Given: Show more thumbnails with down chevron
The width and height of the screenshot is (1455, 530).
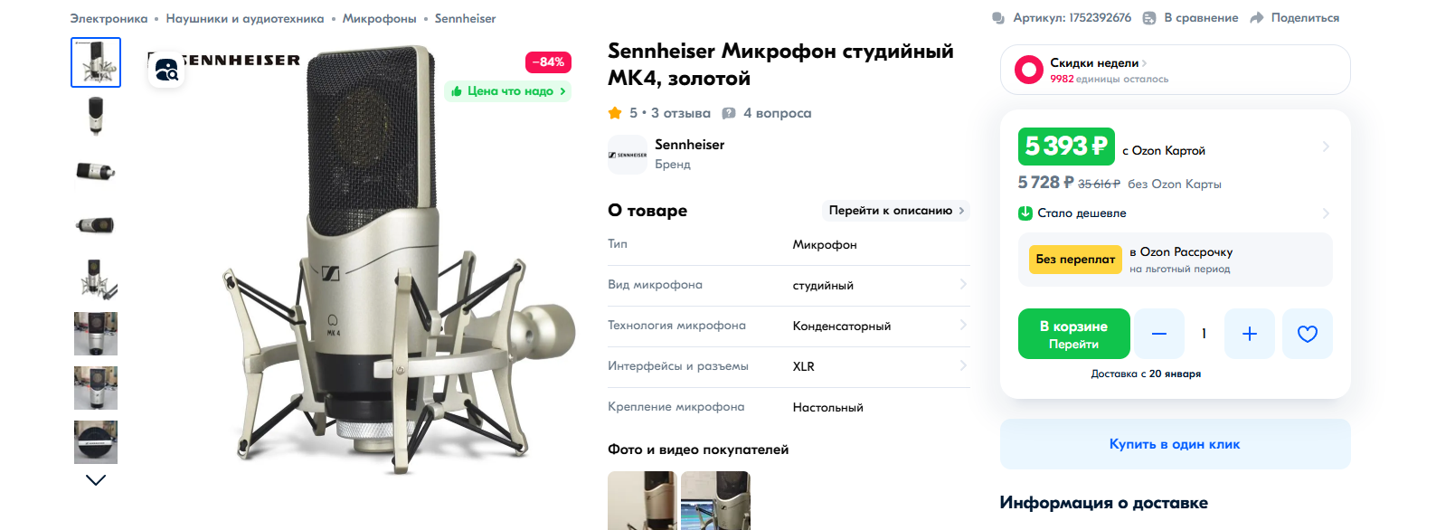Looking at the screenshot, I should [96, 480].
